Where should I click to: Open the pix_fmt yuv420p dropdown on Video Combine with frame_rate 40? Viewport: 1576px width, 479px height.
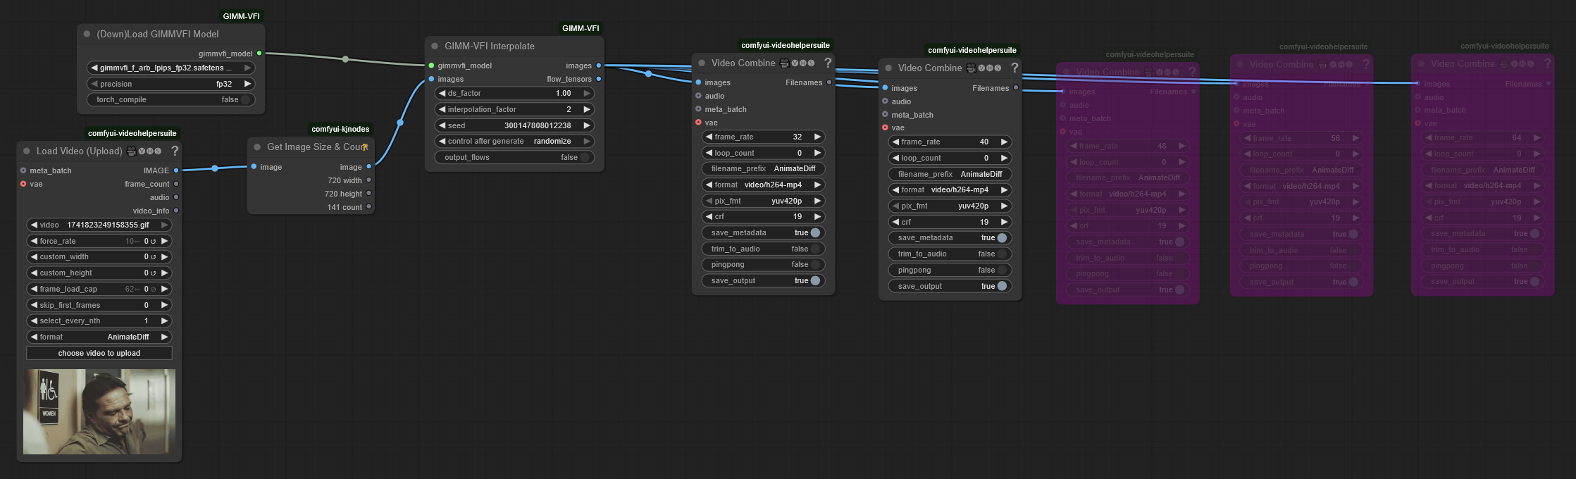tap(950, 206)
